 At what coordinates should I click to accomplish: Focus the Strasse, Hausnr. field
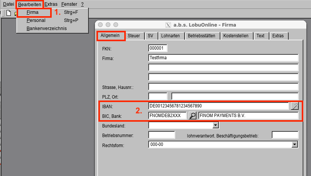tap(223, 87)
